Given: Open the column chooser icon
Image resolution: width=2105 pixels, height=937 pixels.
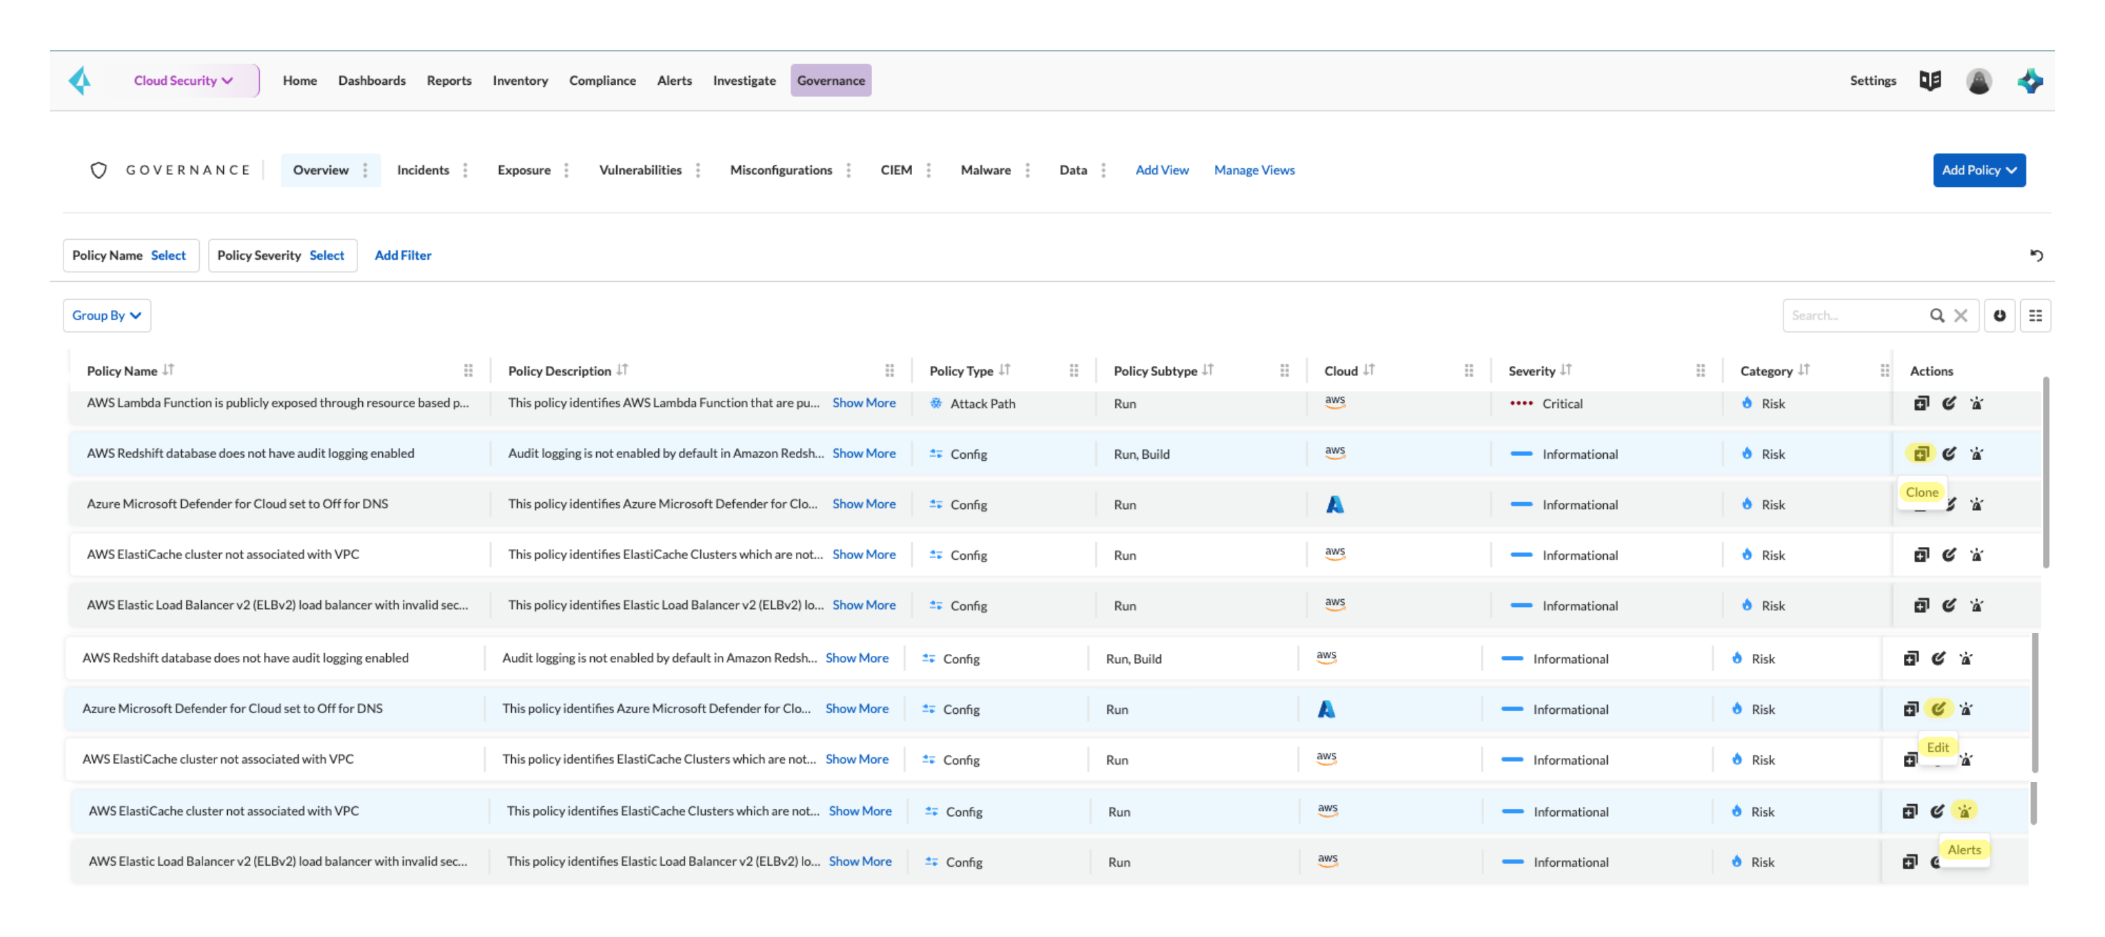Looking at the screenshot, I should click(2035, 315).
